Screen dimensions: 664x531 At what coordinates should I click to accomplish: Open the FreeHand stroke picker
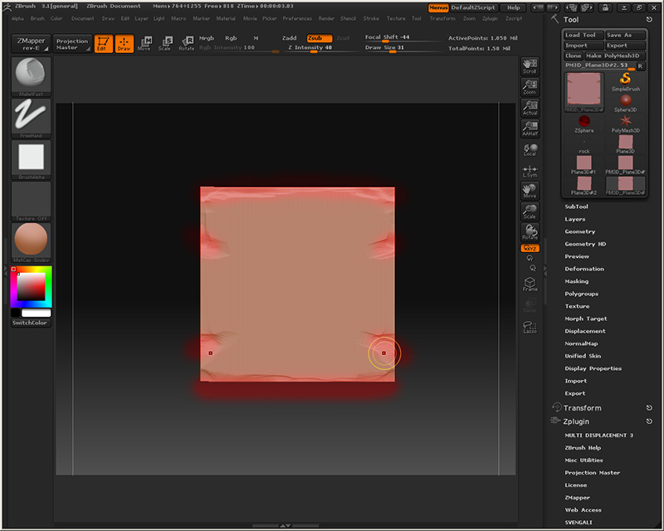31,118
